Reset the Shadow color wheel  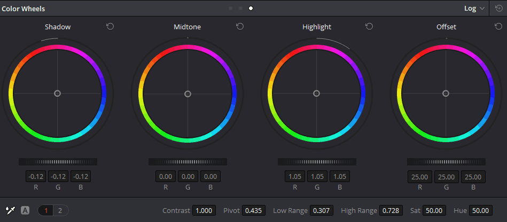point(110,27)
